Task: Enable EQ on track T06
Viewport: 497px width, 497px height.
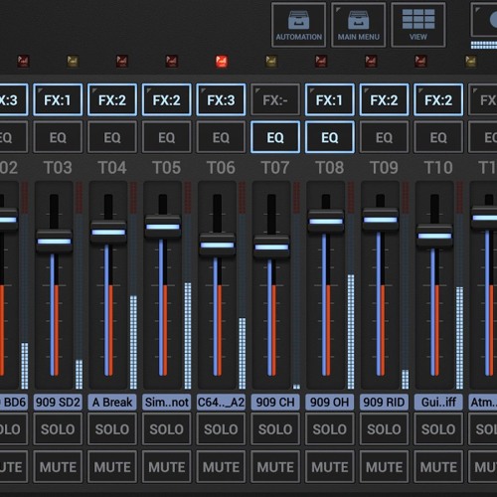Action: 221,137
